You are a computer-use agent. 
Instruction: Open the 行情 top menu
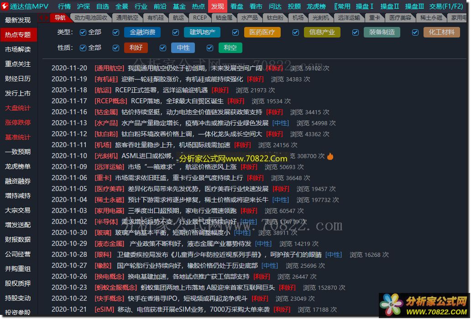tap(64, 6)
